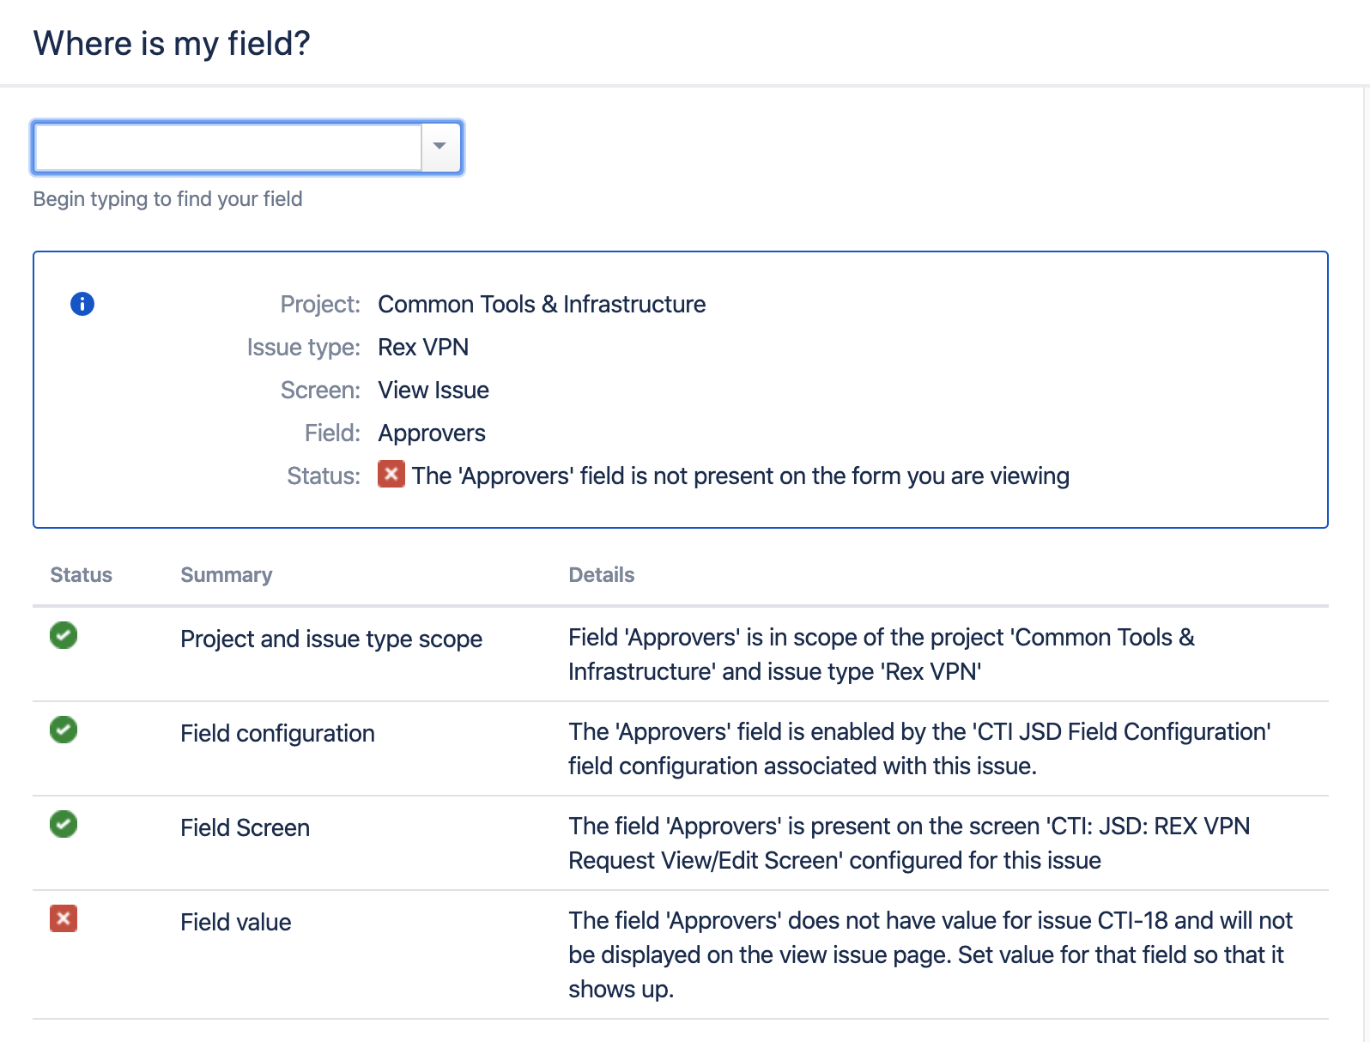
Task: Click the 'Issue type:' label
Action: tap(304, 348)
